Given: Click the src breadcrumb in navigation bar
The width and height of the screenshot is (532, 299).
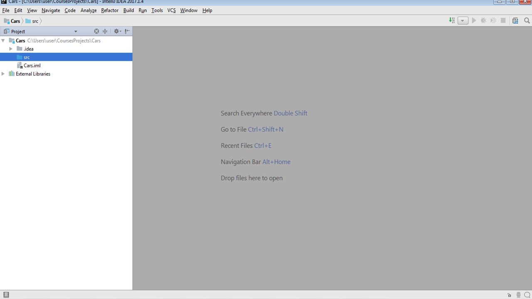Looking at the screenshot, I should [x=35, y=21].
